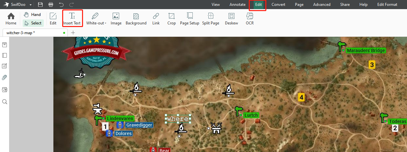The height and width of the screenshot is (152, 407).
Task: Open the Background tool
Action: click(136, 19)
